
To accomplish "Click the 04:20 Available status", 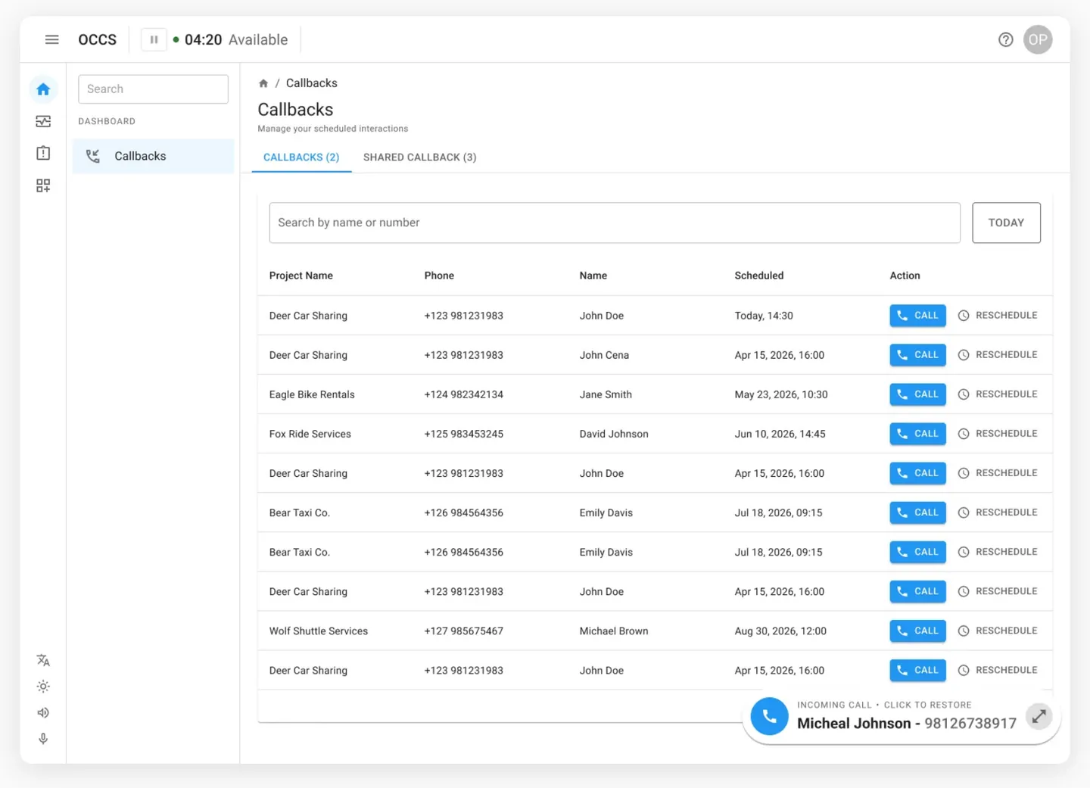I will pos(230,39).
